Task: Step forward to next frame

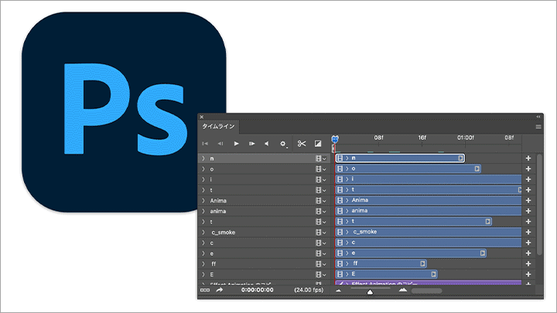Action: click(252, 144)
